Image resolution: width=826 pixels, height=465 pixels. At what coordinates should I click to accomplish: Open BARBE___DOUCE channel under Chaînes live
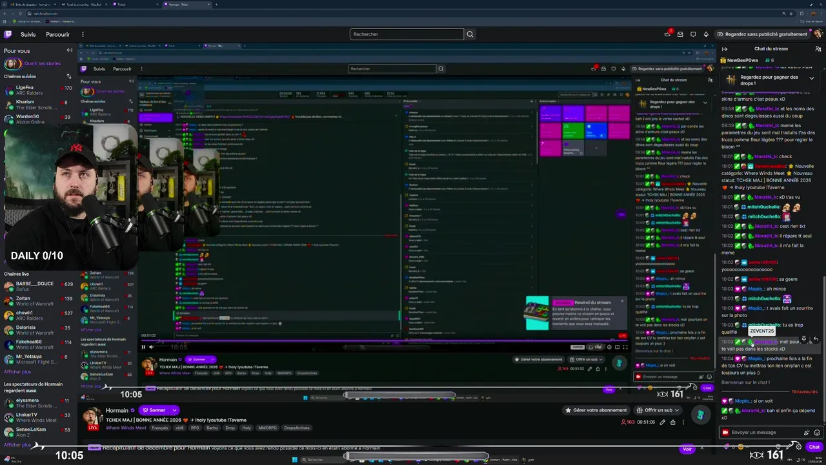pyautogui.click(x=37, y=286)
